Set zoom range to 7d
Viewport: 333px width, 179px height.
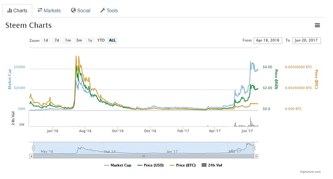pos(57,40)
